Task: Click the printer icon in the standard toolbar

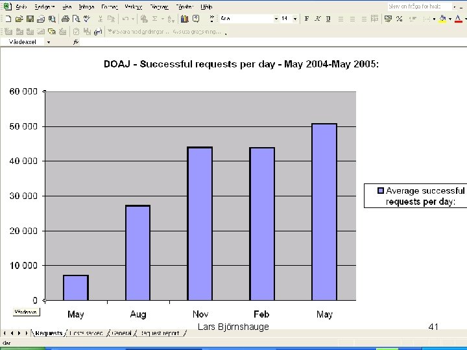Action: 66,19
